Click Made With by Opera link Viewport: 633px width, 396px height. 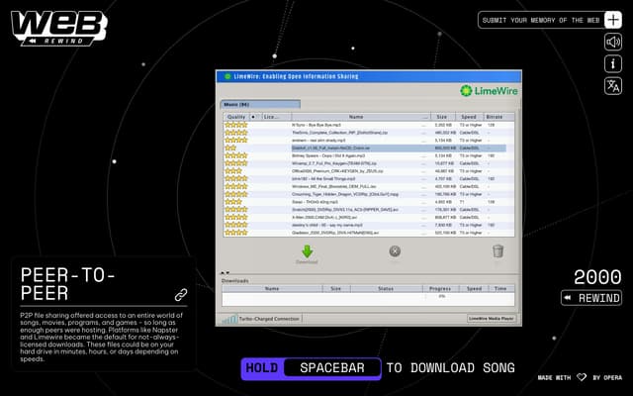click(580, 377)
